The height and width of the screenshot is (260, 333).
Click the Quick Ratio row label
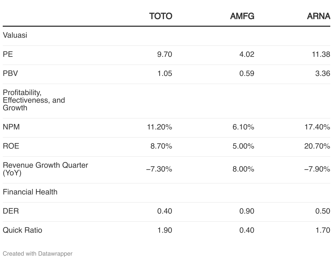(22, 230)
